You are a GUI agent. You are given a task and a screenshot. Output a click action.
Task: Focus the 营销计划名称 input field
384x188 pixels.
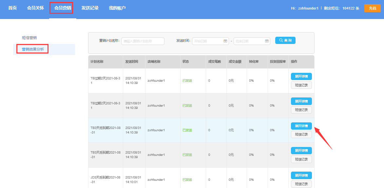[x=143, y=41]
